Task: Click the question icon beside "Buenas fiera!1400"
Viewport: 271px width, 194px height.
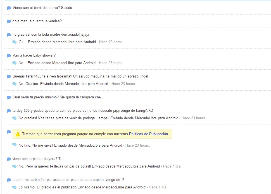Action: [9, 77]
